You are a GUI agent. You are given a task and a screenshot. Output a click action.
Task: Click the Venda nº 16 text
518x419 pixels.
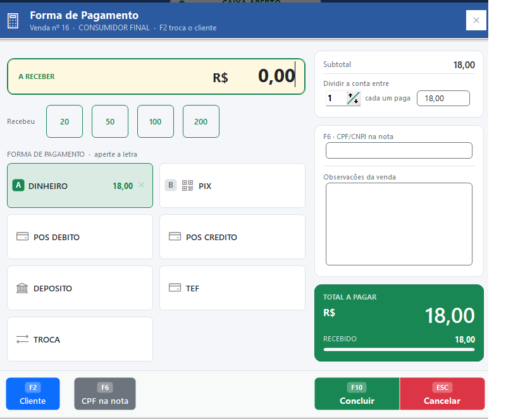click(x=49, y=28)
